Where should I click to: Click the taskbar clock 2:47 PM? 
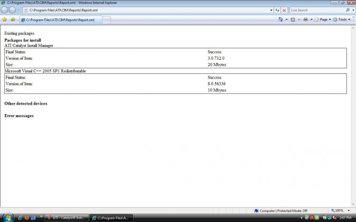pyautogui.click(x=346, y=218)
